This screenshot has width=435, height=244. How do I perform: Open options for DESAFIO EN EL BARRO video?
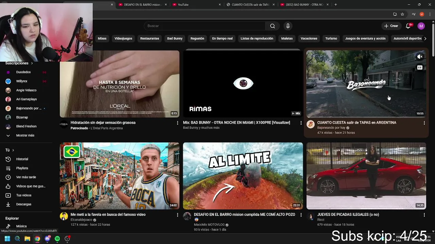click(301, 215)
